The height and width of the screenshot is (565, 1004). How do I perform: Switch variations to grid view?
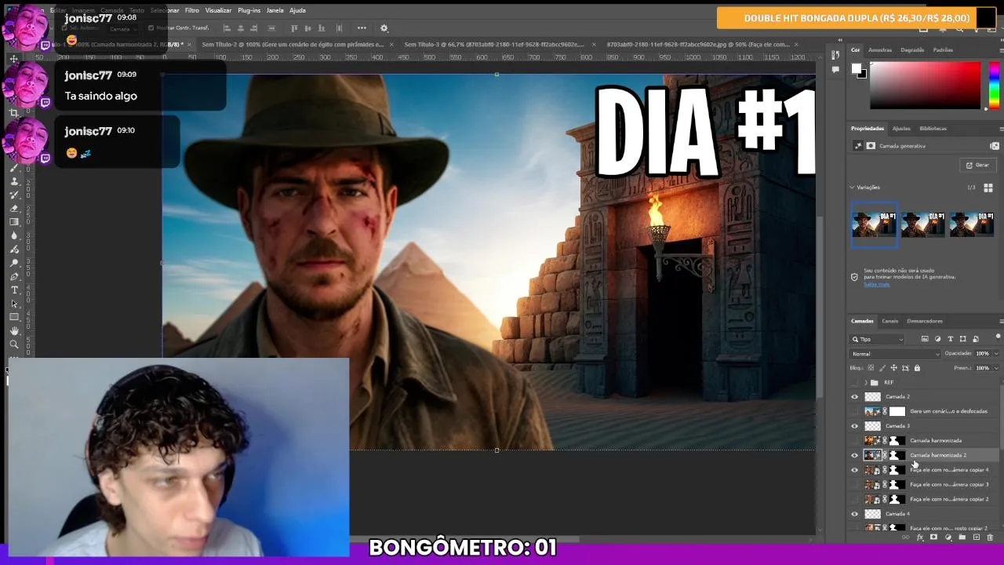tap(988, 188)
